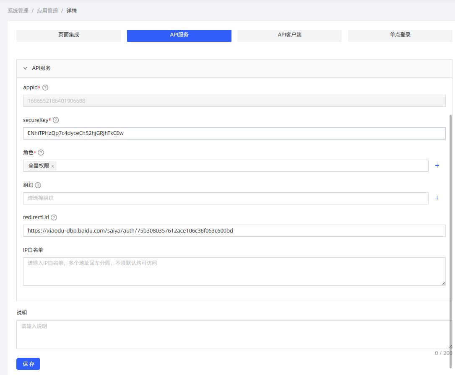Click plus icon to add a 角色
455x375 pixels.
(x=437, y=166)
